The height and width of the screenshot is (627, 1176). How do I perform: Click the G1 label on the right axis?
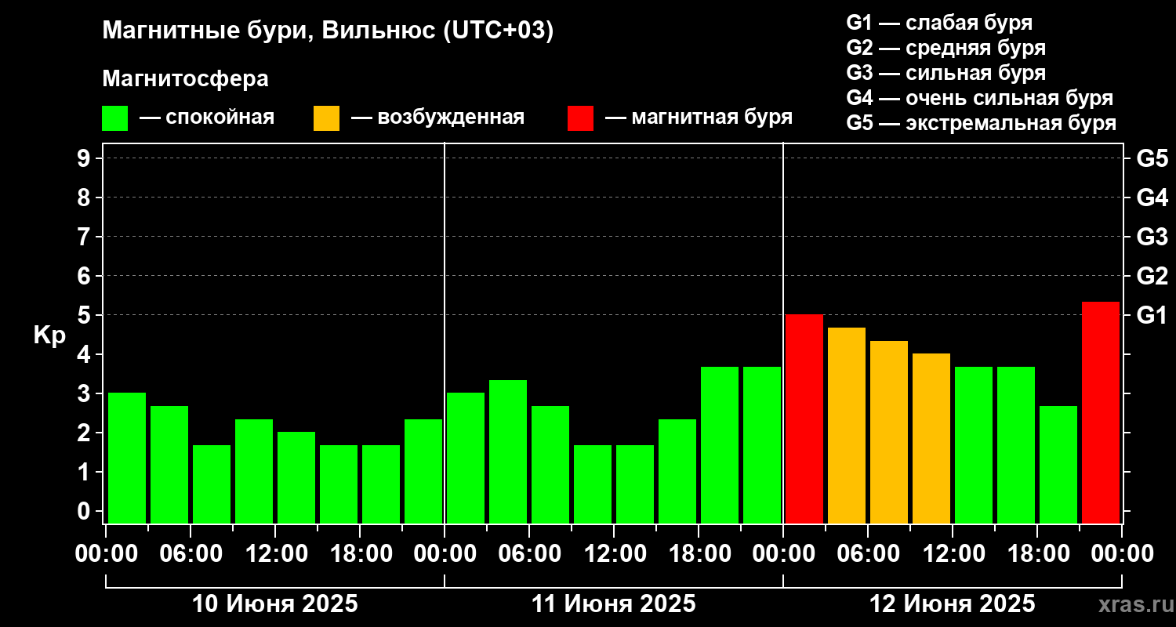pyautogui.click(x=1152, y=315)
